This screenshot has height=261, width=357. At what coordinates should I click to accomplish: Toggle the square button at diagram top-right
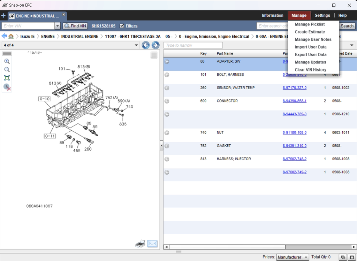(x=154, y=55)
